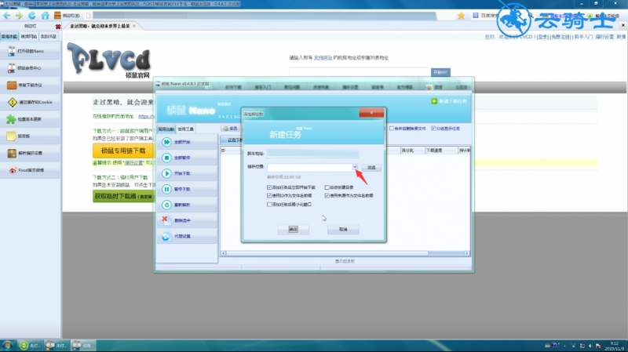Refresh the page in the browser toolbar
Screen dimensions: 628x352
click(x=31, y=15)
